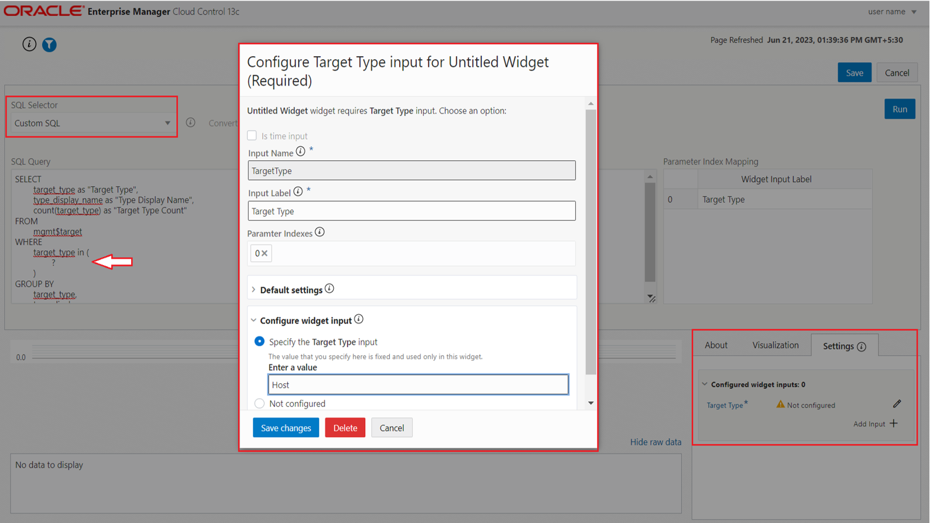Open the About tab
Viewport: 930px width, 523px height.
[x=716, y=345]
